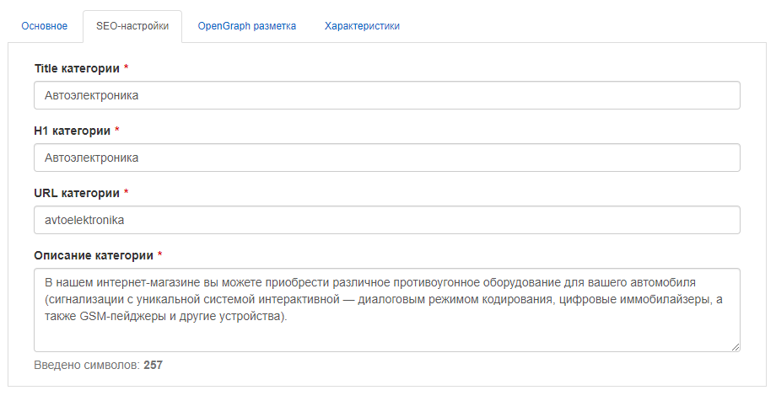Edit the URL field containing avtoelektronika
The width and height of the screenshot is (776, 401).
[x=387, y=220]
